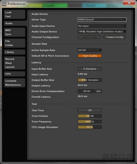Click the Tone Volume slider
137x164 pixels.
[90, 116]
